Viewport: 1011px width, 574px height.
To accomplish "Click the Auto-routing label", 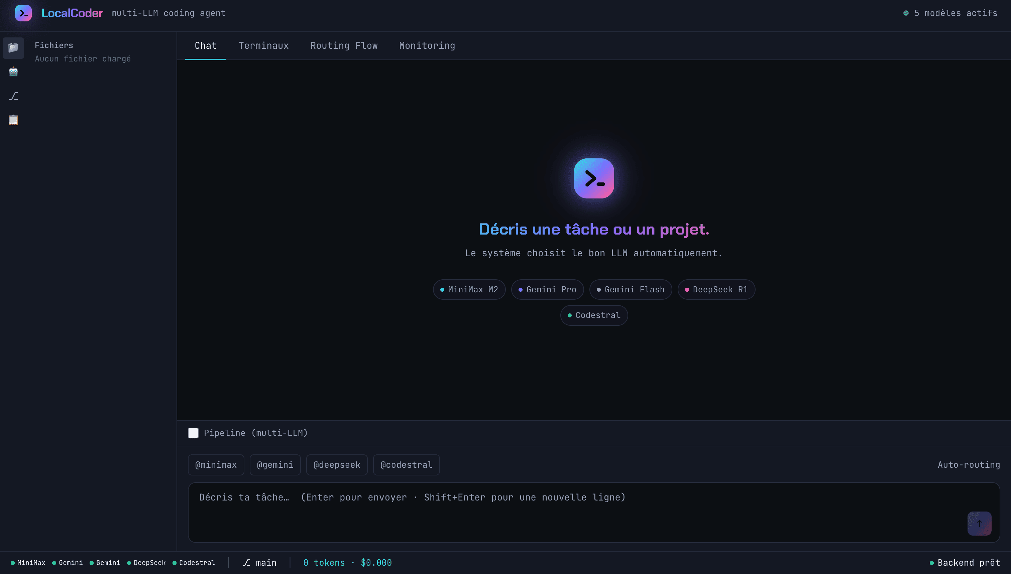I will (969, 465).
